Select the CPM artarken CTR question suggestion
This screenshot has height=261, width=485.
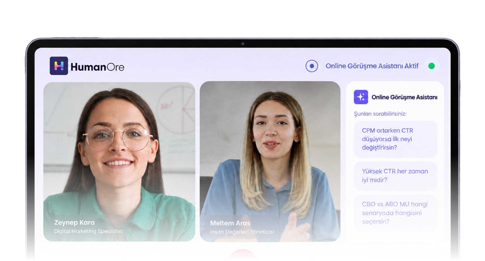[x=395, y=139]
